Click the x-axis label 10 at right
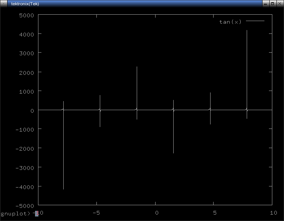The width and height of the screenshot is (284, 221). [273, 213]
